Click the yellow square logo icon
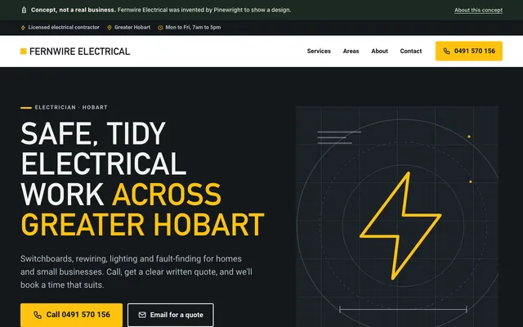The image size is (523, 327). 24,51
